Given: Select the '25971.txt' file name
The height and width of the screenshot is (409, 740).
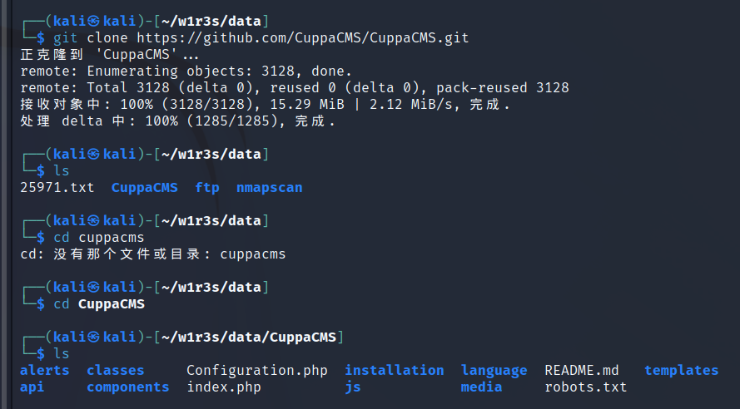Looking at the screenshot, I should pyautogui.click(x=57, y=188).
